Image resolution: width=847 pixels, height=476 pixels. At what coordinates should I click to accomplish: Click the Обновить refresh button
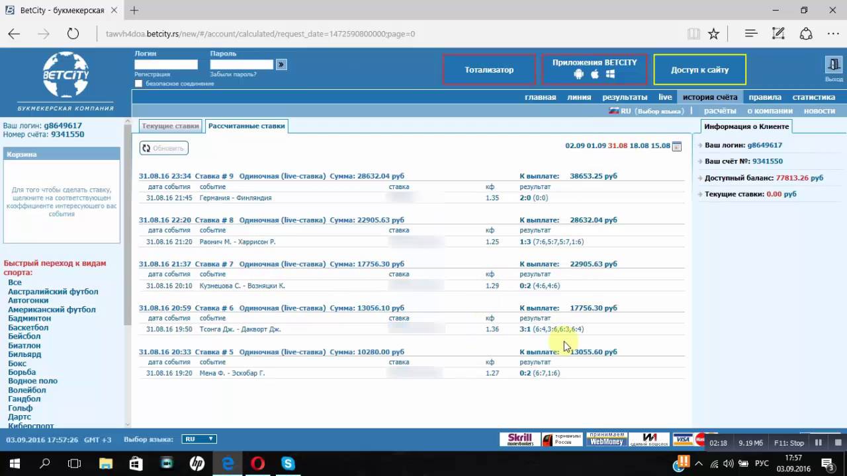point(163,148)
